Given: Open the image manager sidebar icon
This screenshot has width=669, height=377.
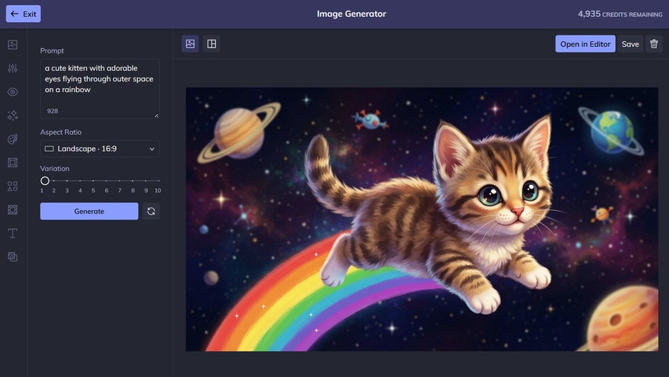Looking at the screenshot, I should click(x=12, y=45).
